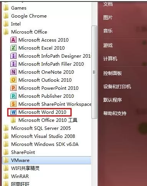Expand Microsoft Visual Studio 2008 group
The height and width of the screenshot is (186, 147).
pyautogui.click(x=43, y=136)
